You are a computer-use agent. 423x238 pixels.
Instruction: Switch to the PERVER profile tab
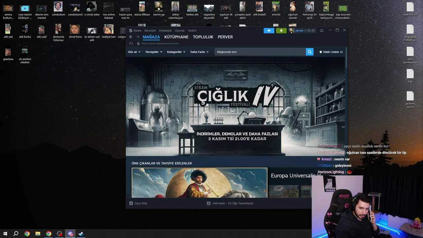click(x=225, y=37)
